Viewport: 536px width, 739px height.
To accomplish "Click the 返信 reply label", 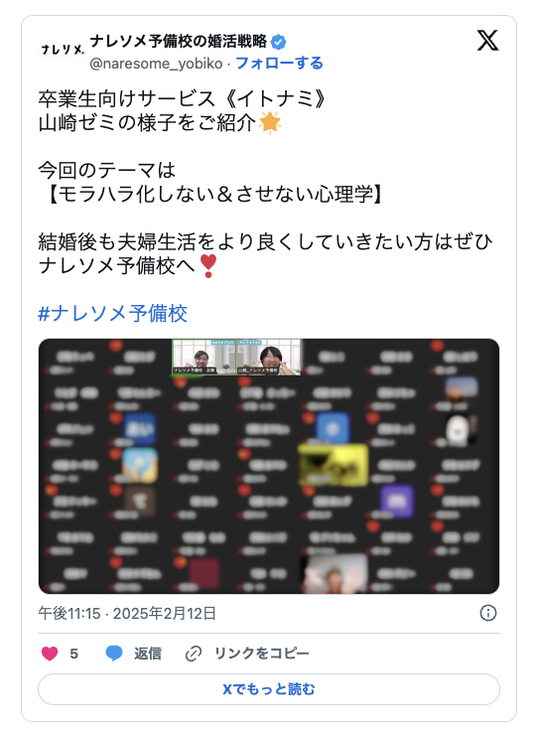I will [148, 654].
